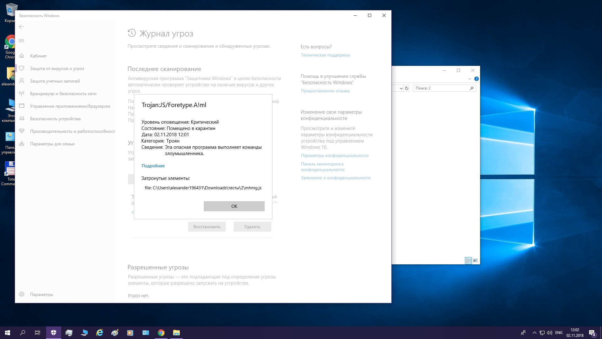This screenshot has width=602, height=339.
Task: Click Параметры конфиденциальности link
Action: 335,155
